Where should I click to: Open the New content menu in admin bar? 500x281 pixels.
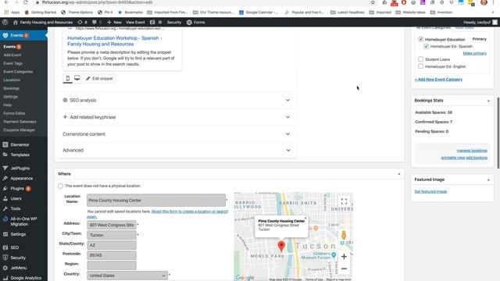114,23
